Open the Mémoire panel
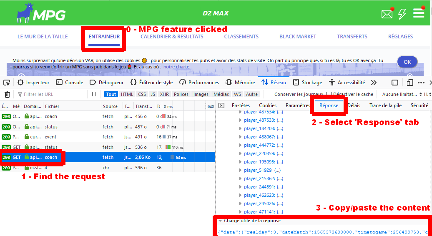The image size is (432, 236). click(x=240, y=82)
